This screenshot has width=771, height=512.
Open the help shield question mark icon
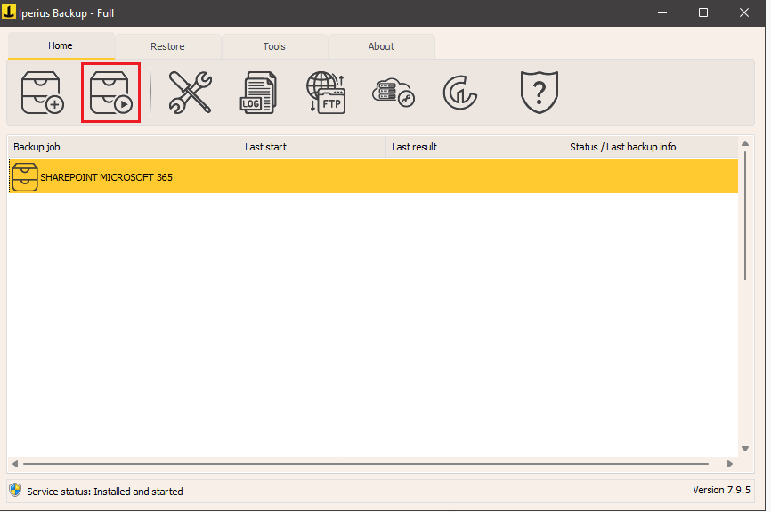pyautogui.click(x=540, y=93)
